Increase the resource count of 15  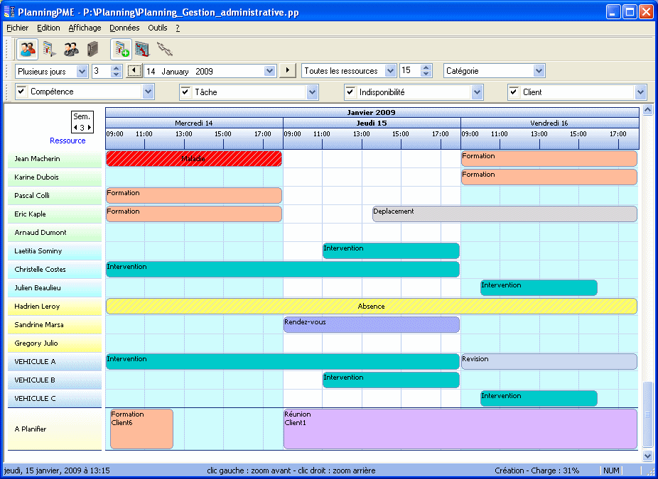[x=426, y=68]
